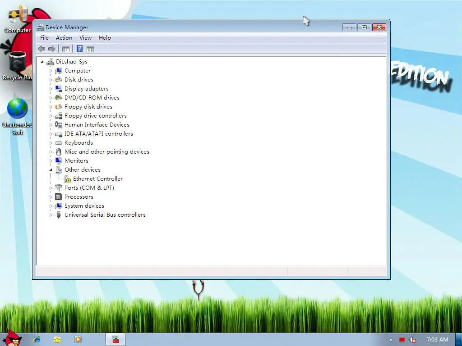The height and width of the screenshot is (346, 462).
Task: Click the System devices icon
Action: (x=59, y=205)
